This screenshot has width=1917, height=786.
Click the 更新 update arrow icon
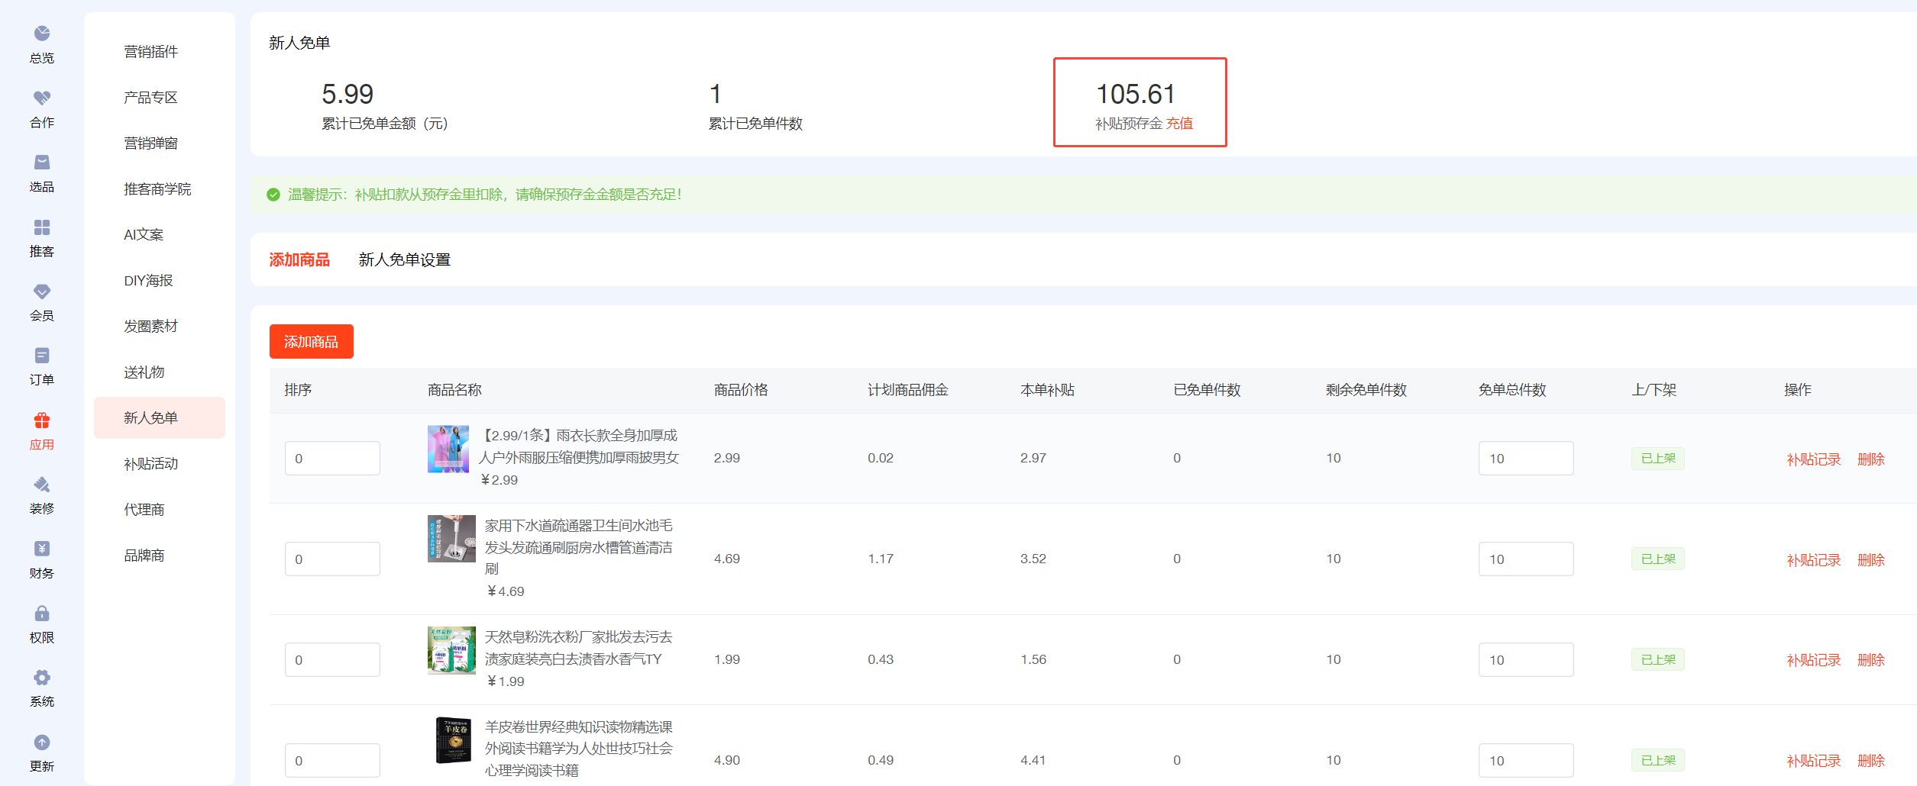[x=42, y=743]
